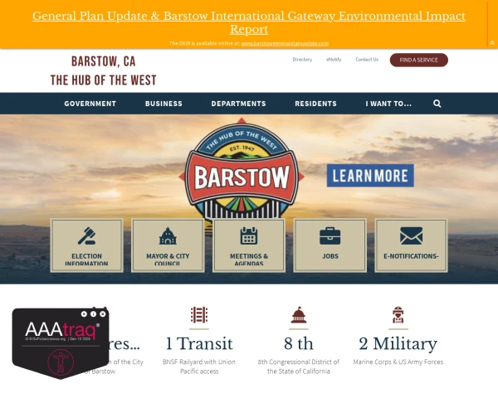The height and width of the screenshot is (398, 498).
Task: Open the Departments menu
Action: tap(238, 104)
